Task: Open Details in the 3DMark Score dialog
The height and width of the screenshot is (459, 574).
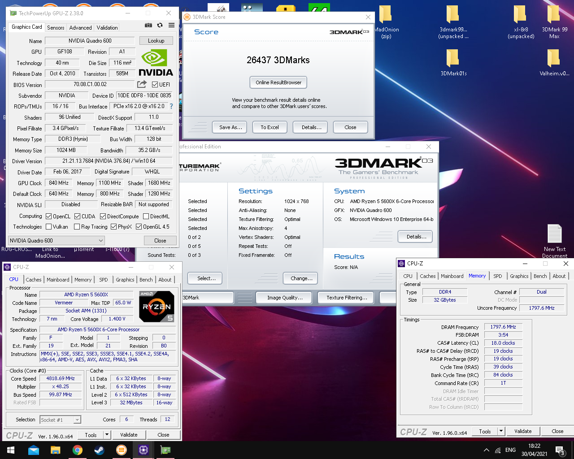Action: point(311,127)
